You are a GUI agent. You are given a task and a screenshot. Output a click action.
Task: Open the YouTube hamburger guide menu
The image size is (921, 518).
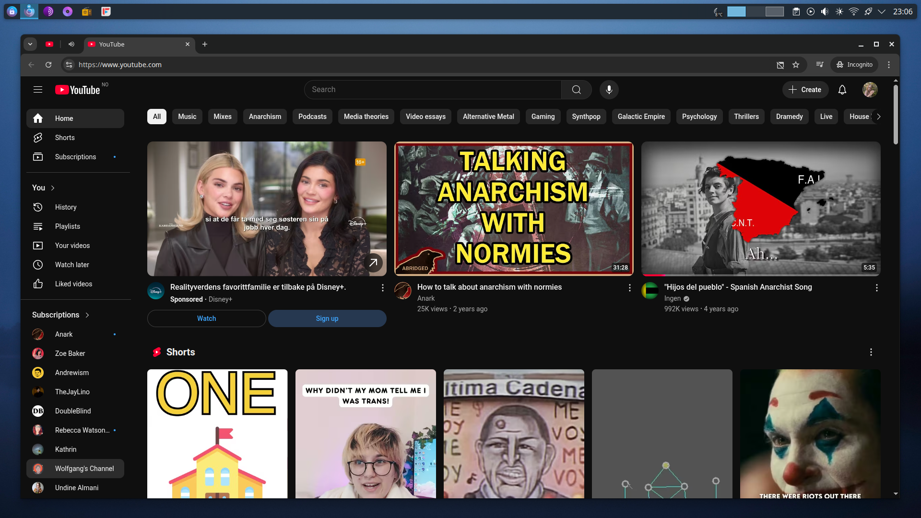[38, 90]
